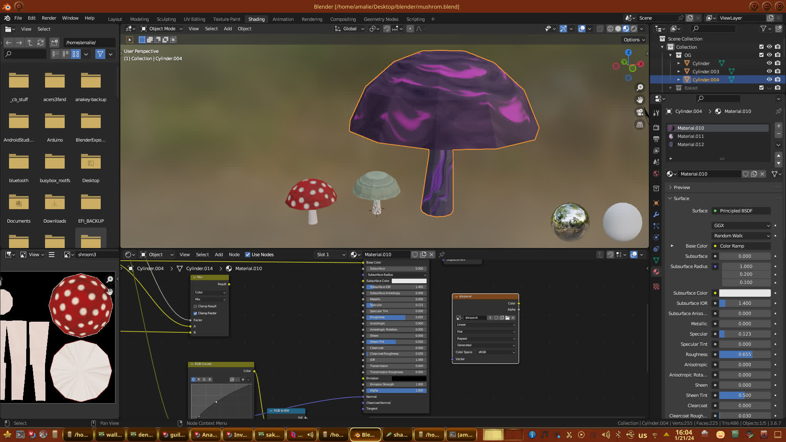Click the Roughness slider in properties
Viewport: 786px width, 442px height.
pos(745,354)
